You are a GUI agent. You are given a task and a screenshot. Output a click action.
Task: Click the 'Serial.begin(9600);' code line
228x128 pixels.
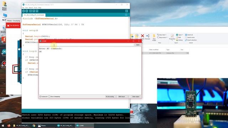click(37, 36)
